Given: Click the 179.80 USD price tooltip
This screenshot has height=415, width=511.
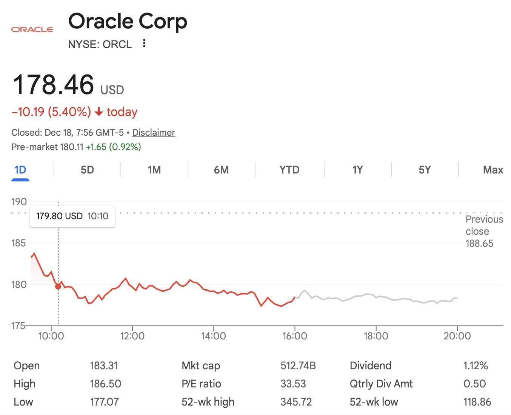Looking at the screenshot, I should coord(72,216).
